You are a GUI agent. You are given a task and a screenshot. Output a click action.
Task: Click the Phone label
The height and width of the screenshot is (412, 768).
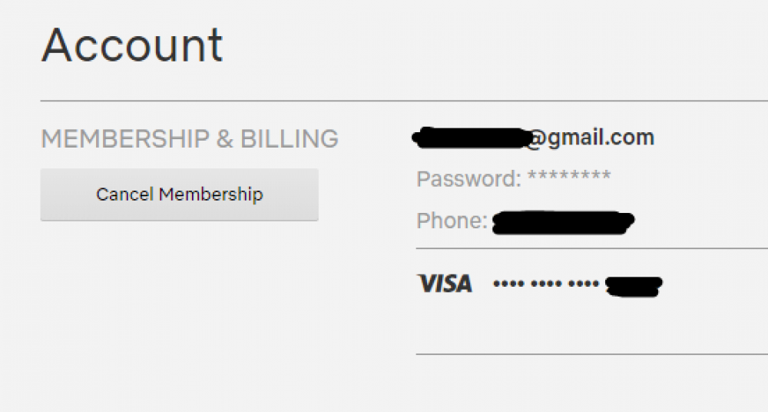(452, 221)
